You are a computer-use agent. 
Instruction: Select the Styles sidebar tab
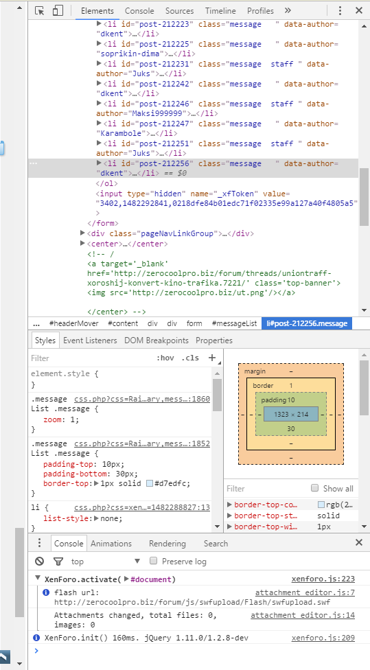[45, 340]
